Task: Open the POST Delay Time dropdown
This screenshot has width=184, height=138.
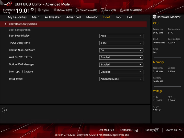Action: pos(121,43)
